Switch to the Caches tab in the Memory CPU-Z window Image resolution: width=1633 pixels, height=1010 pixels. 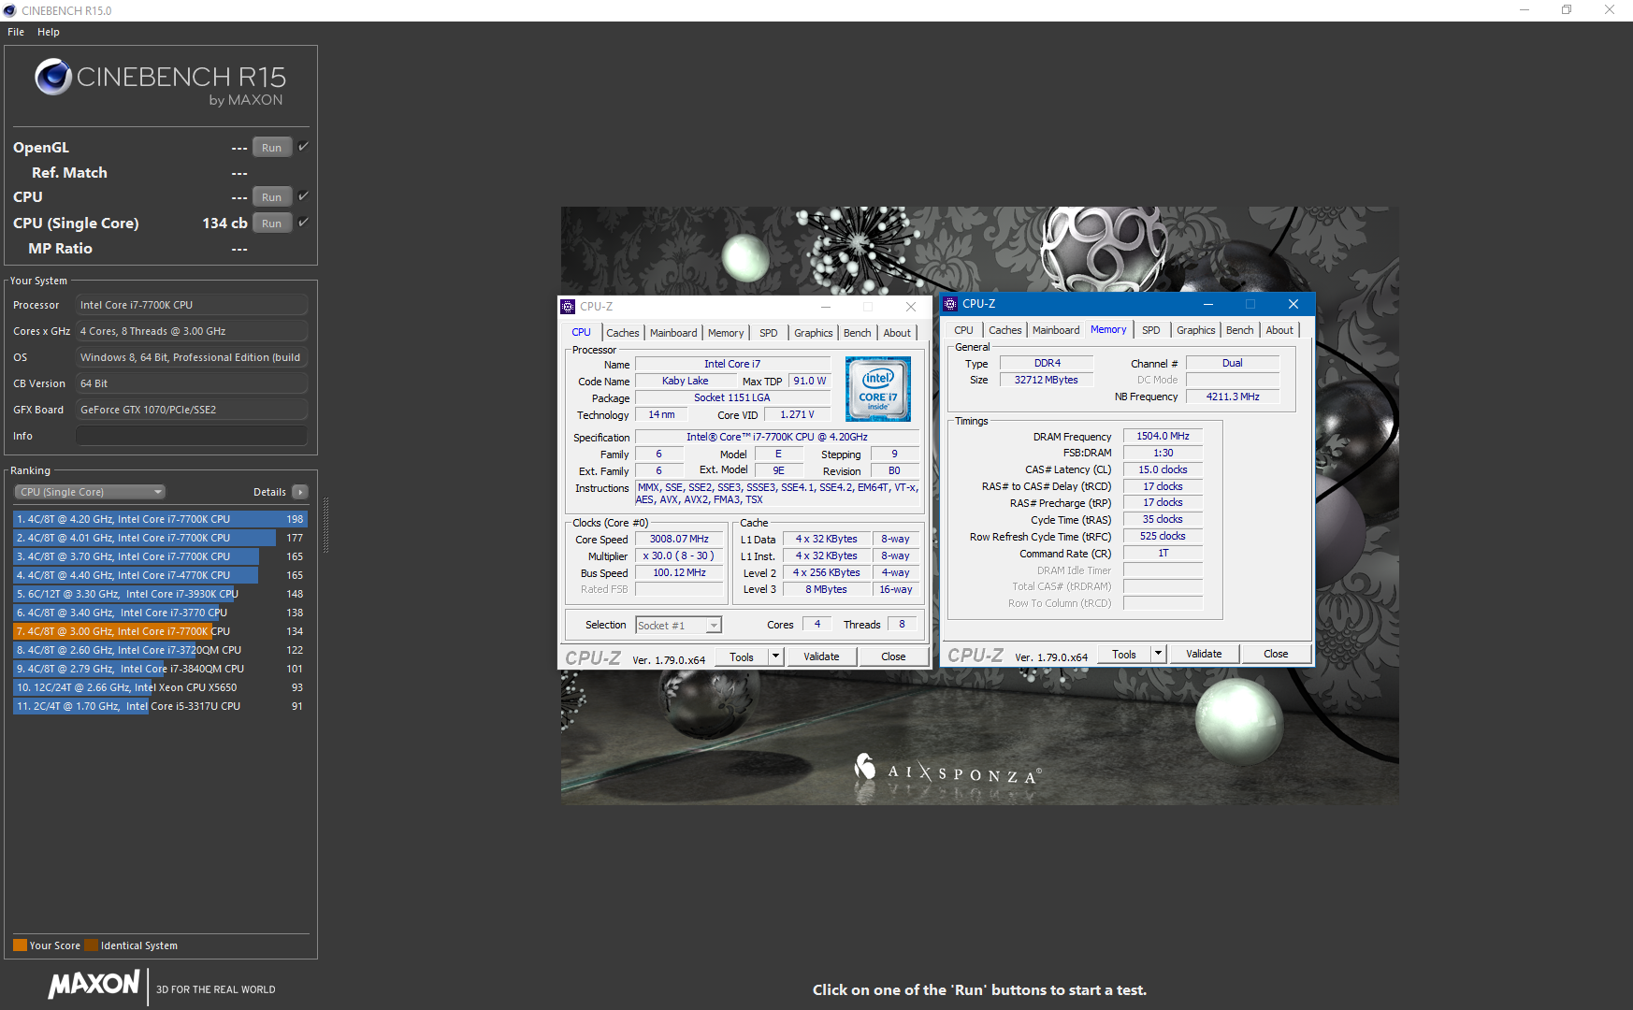point(1005,330)
